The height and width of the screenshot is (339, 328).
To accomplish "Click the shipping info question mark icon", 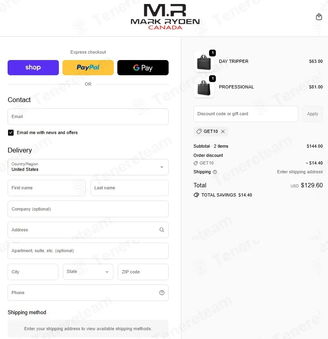I will [x=215, y=172].
